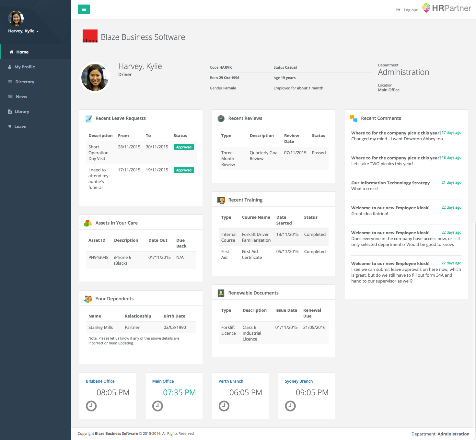
Task: Click the My Profile person icon
Action: (10, 67)
